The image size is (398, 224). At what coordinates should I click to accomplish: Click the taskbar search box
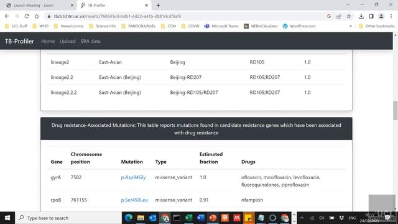click(x=68, y=218)
